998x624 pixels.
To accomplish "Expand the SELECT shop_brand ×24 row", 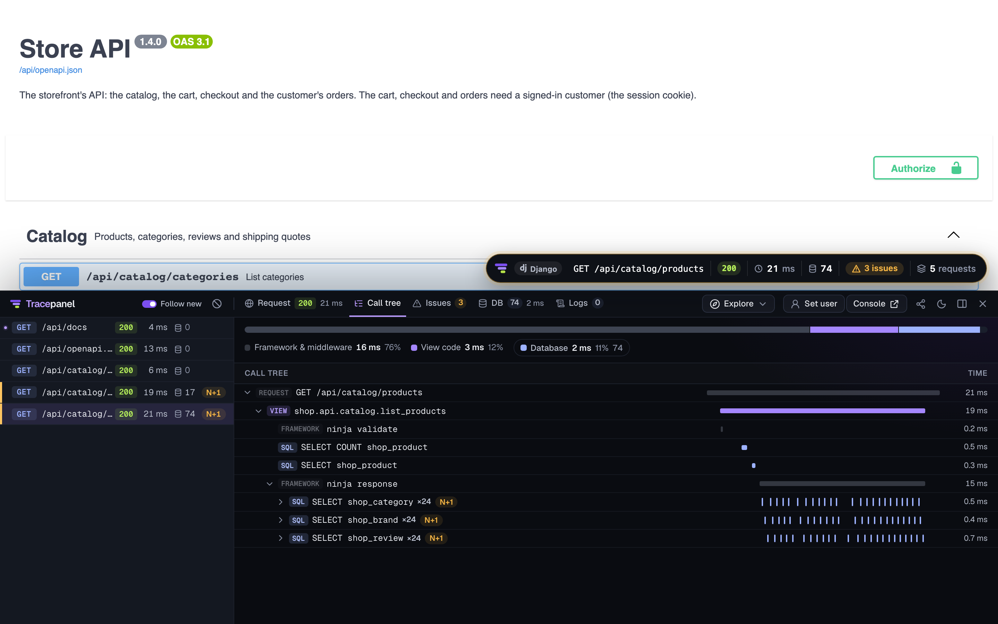I will click(281, 520).
